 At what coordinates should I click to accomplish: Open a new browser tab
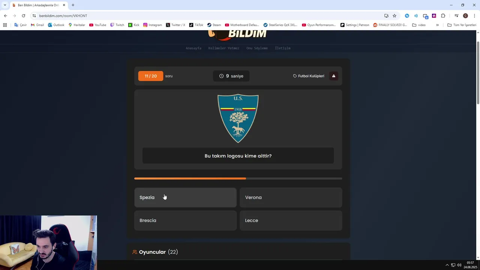click(73, 5)
